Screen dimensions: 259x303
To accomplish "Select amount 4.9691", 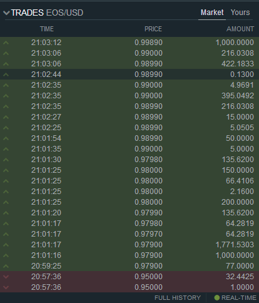I will pos(242,85).
